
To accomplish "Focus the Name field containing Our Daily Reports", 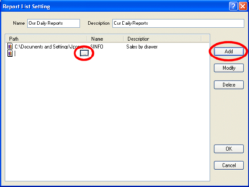I will (x=54, y=23).
